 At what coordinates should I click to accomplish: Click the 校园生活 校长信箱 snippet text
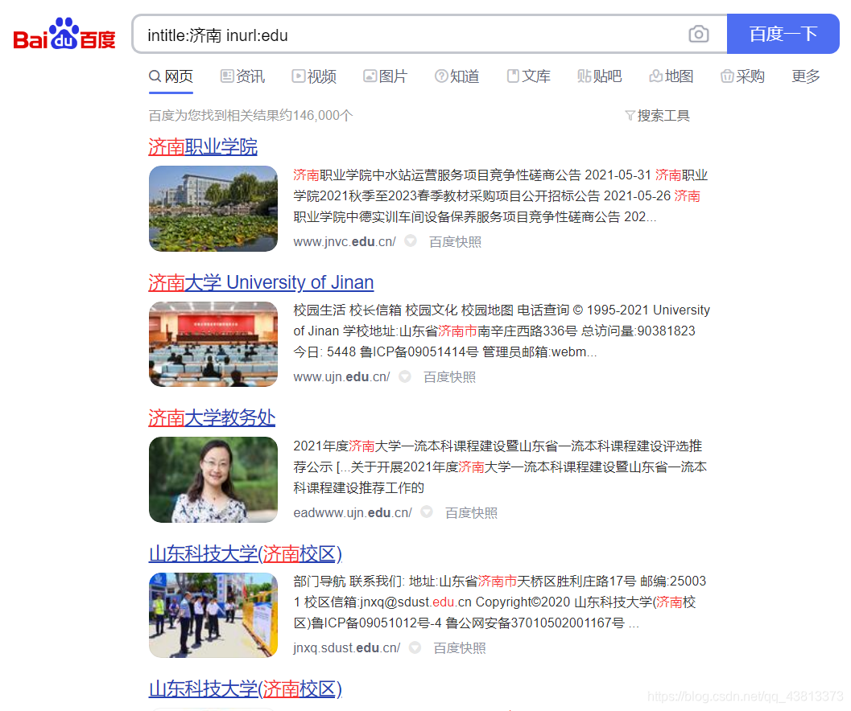pos(502,331)
